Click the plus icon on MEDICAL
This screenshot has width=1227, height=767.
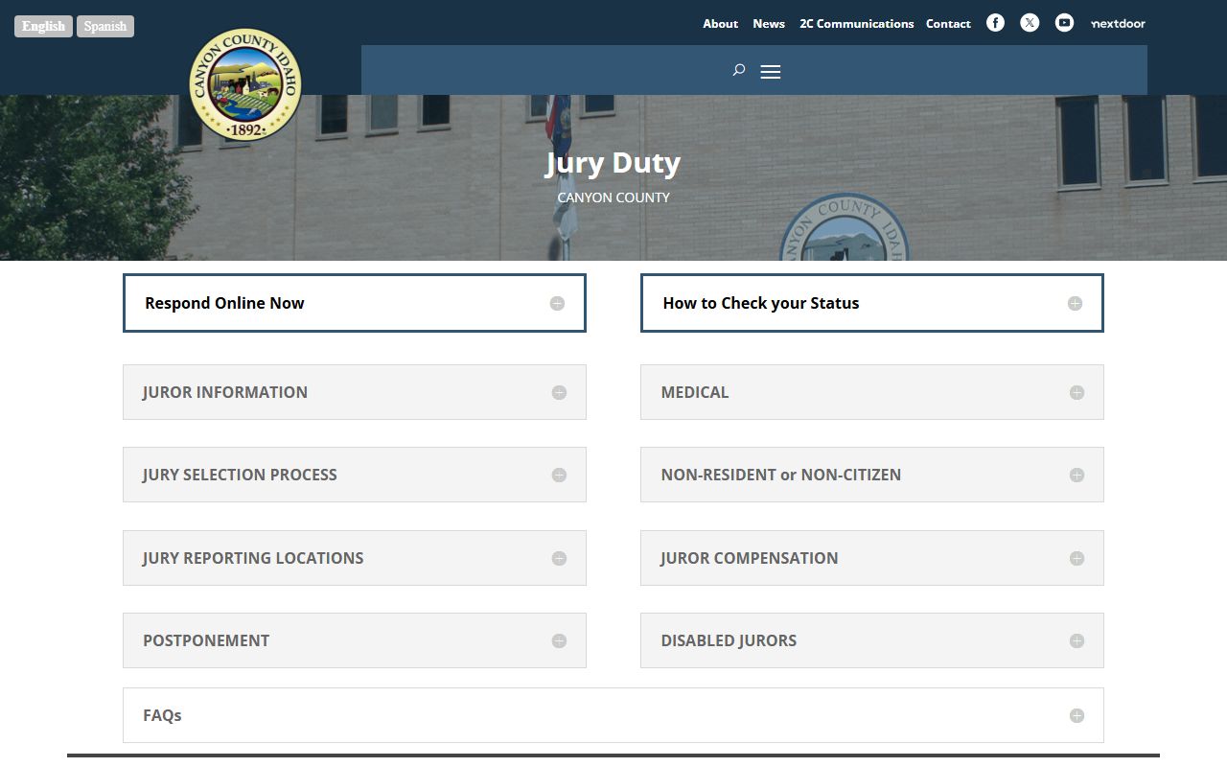pyautogui.click(x=1077, y=392)
